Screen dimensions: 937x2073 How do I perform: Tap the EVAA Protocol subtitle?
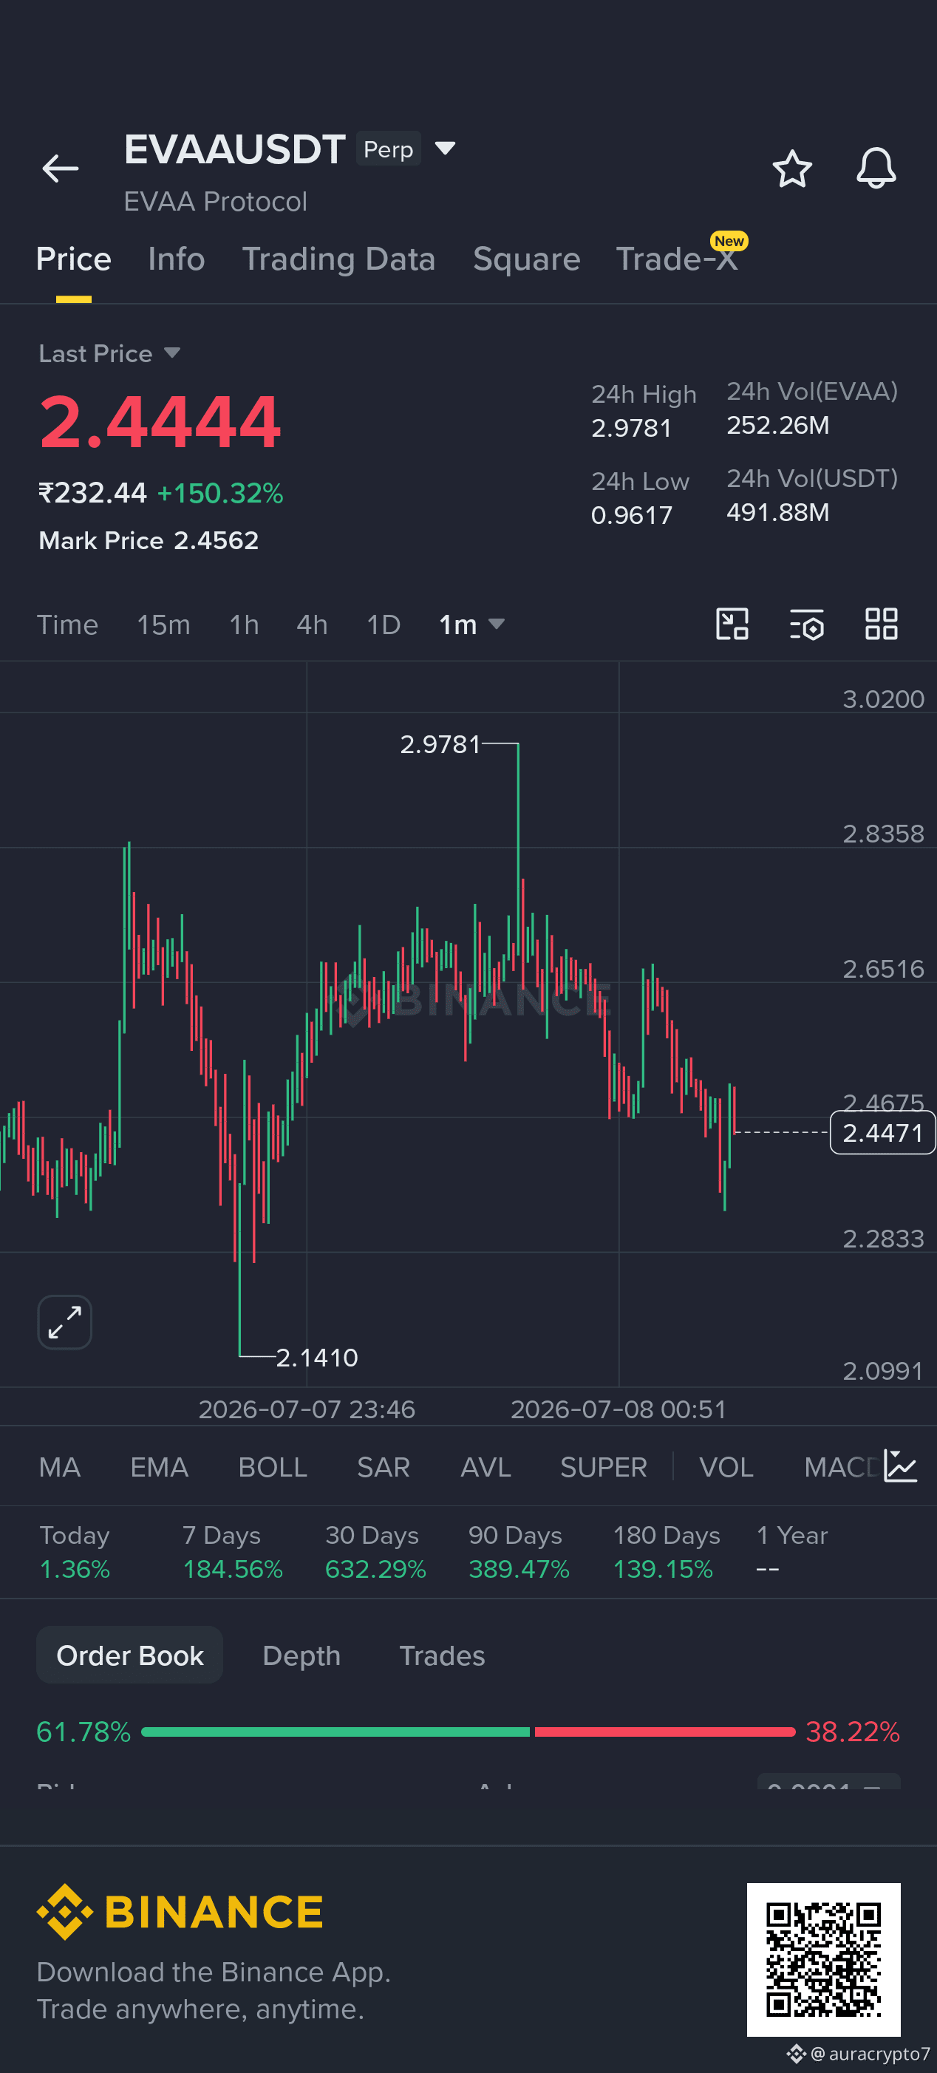(215, 201)
